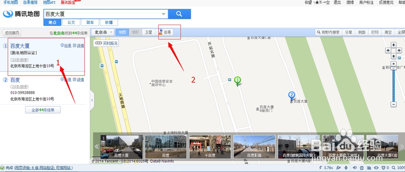Open 街景推荐 link in top bar

(30, 2)
